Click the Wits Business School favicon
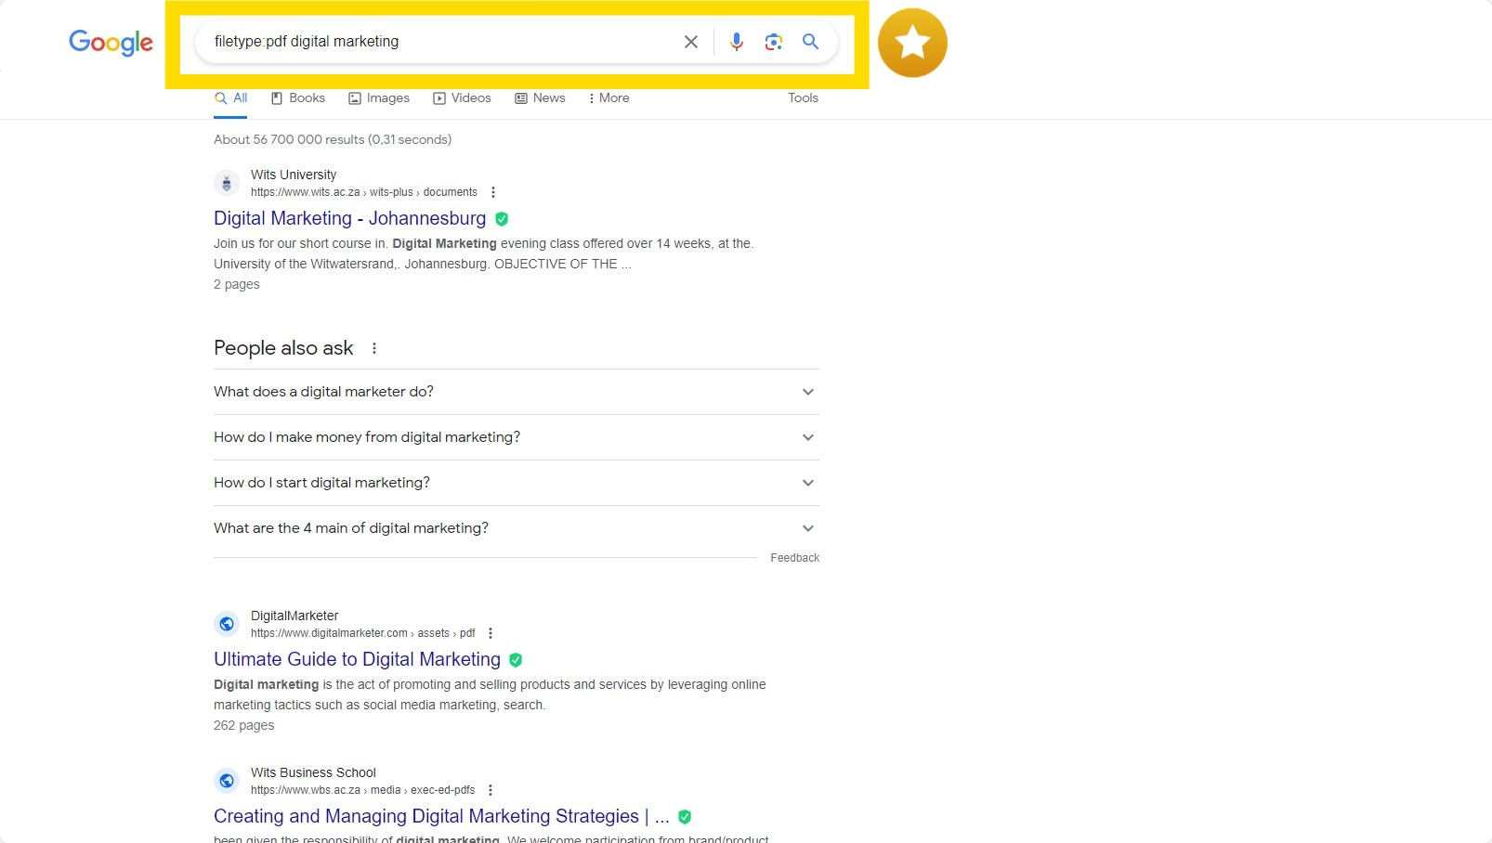The width and height of the screenshot is (1492, 843). click(227, 781)
